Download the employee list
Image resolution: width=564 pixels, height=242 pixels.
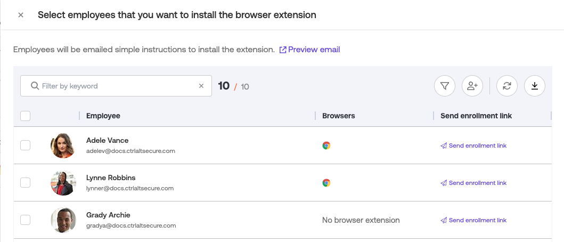click(x=535, y=86)
